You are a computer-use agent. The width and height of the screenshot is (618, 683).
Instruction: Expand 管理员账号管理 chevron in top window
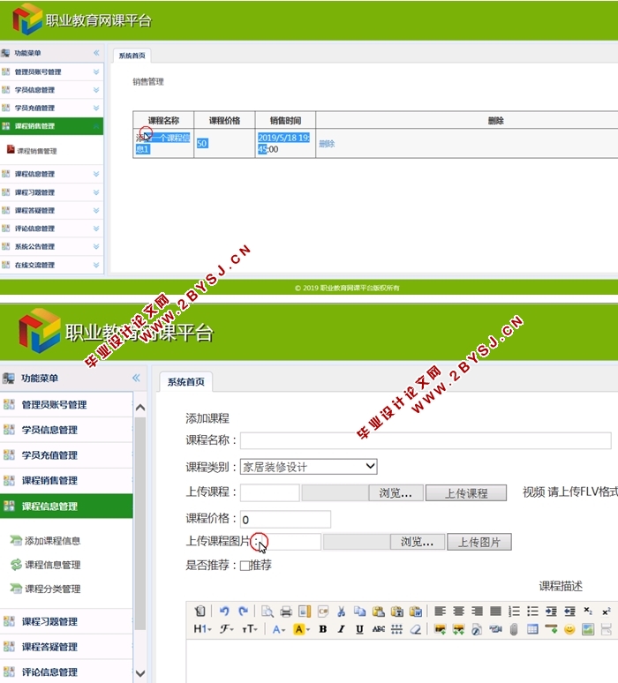click(96, 71)
